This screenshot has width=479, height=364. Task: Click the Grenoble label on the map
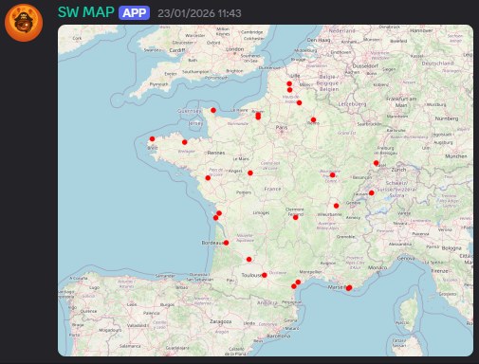(x=345, y=236)
